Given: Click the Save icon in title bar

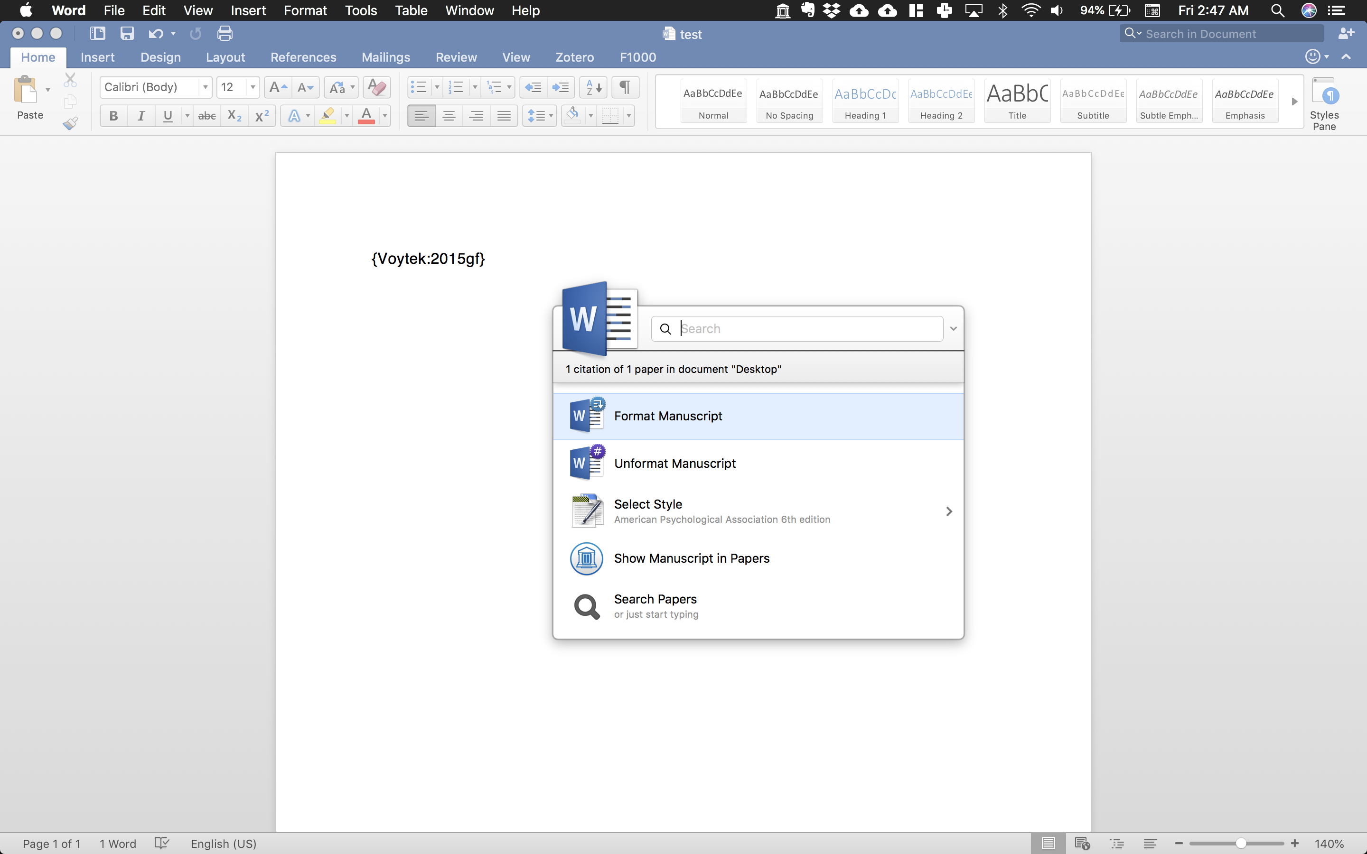Looking at the screenshot, I should 127,33.
